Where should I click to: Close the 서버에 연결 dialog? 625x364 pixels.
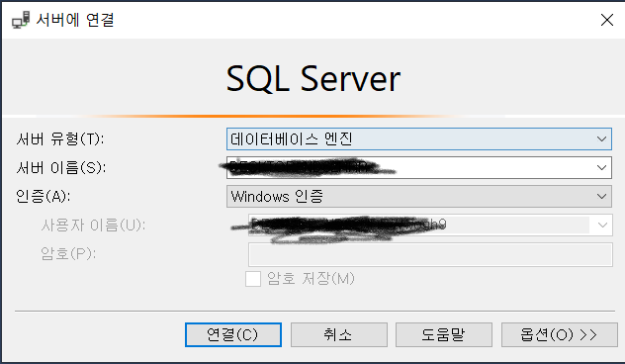[606, 20]
